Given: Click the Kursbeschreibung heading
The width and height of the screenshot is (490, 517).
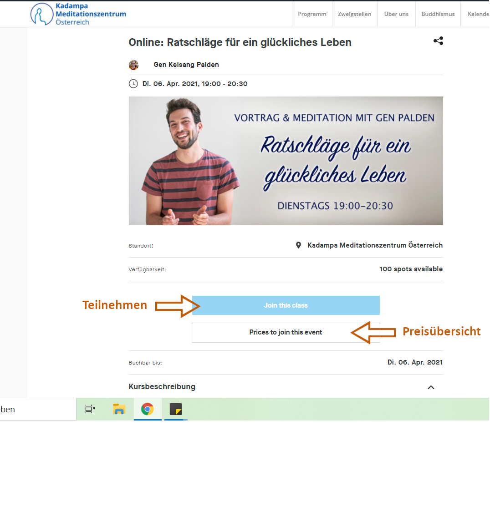Looking at the screenshot, I should tap(162, 386).
